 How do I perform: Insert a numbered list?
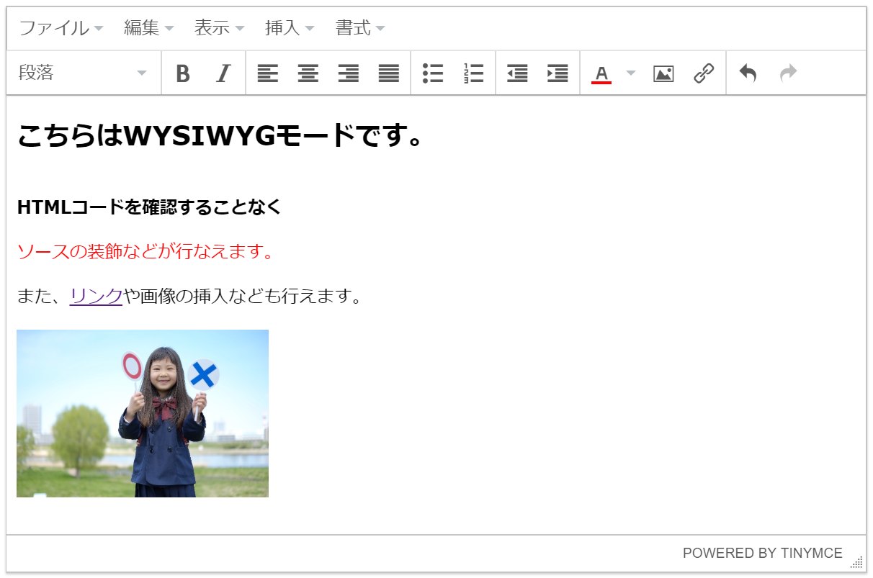pyautogui.click(x=473, y=73)
